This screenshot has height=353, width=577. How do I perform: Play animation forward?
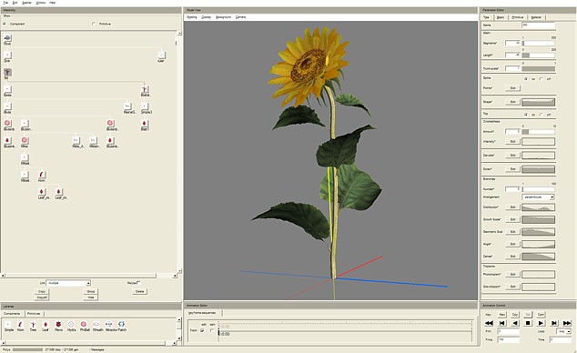click(541, 323)
